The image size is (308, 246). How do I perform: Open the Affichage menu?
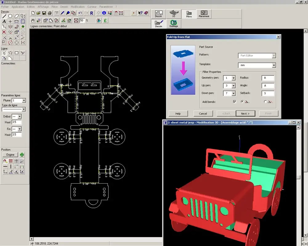coord(43,7)
